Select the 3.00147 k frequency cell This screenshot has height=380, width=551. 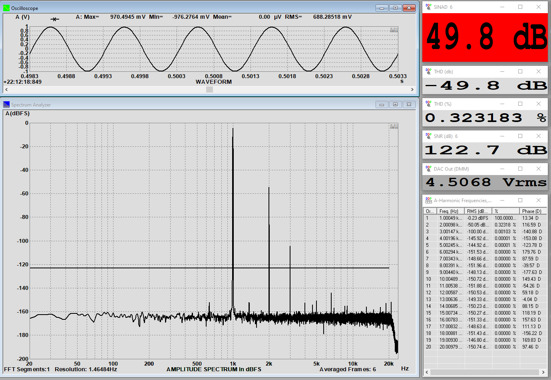pyautogui.click(x=450, y=232)
